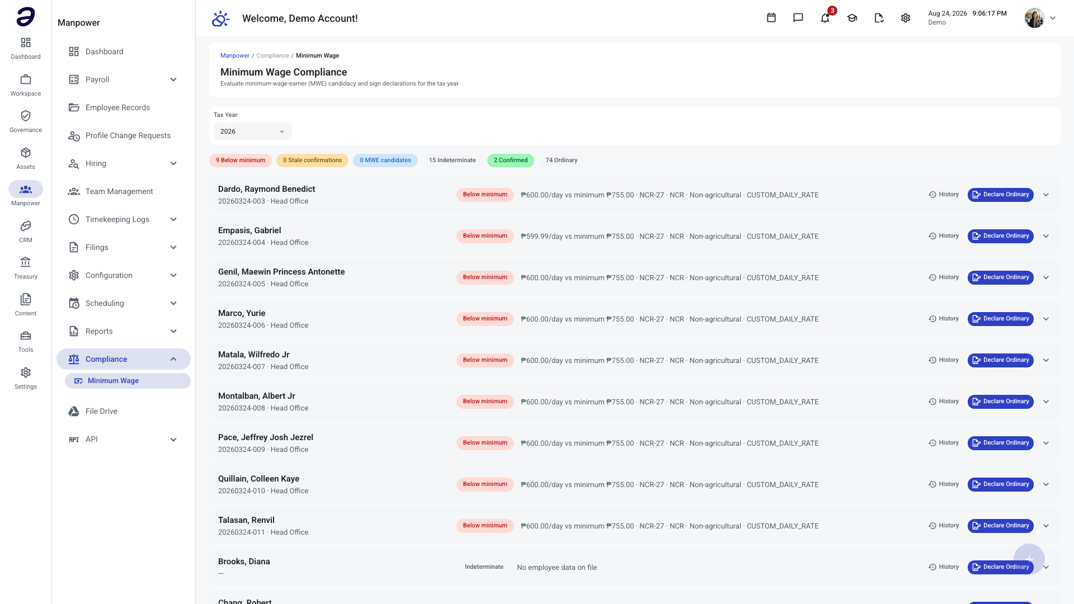Expand Talasan, Renvil row details
Screen dimensions: 1074x604
point(1046,526)
